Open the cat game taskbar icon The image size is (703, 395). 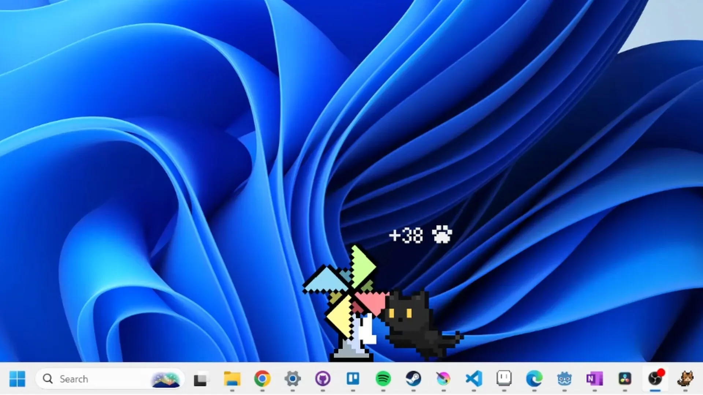coord(685,379)
